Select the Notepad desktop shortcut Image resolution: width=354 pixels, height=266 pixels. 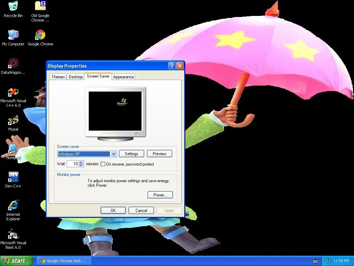pos(13,152)
